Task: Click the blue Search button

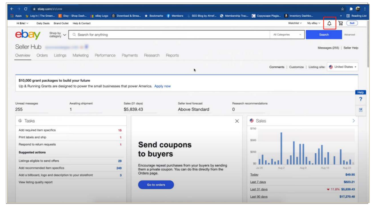Action: click(324, 35)
